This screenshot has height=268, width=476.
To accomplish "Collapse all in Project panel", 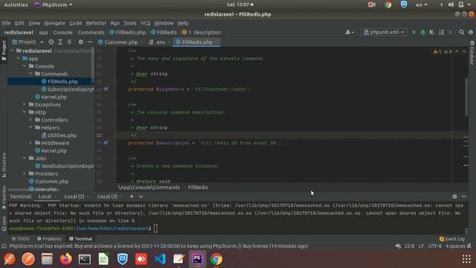I will (69, 42).
